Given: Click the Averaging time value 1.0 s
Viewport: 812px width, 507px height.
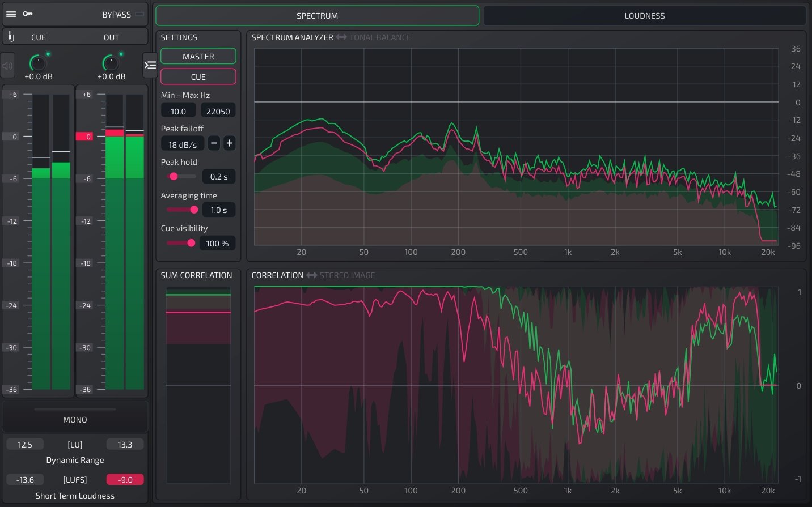Looking at the screenshot, I should [x=219, y=210].
